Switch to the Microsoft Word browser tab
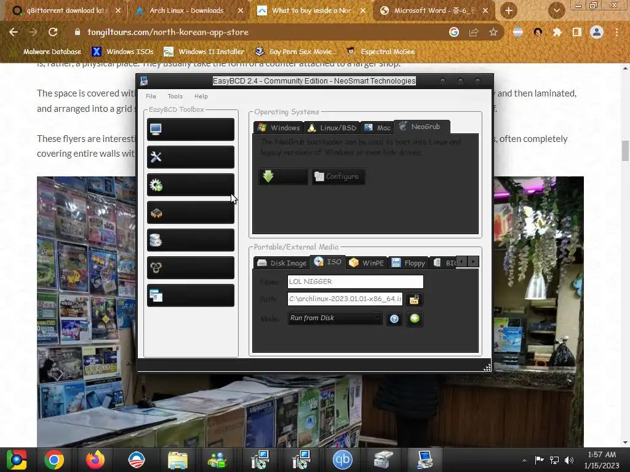Viewport: 630px width, 472px height. coord(433,10)
